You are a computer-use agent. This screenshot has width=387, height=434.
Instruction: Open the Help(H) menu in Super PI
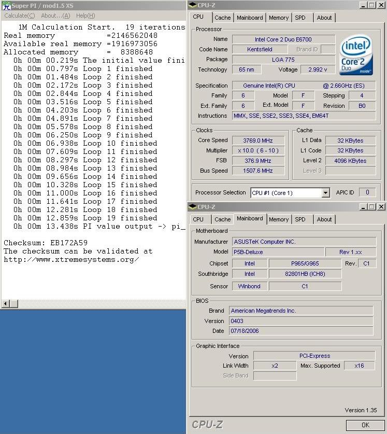click(x=85, y=16)
